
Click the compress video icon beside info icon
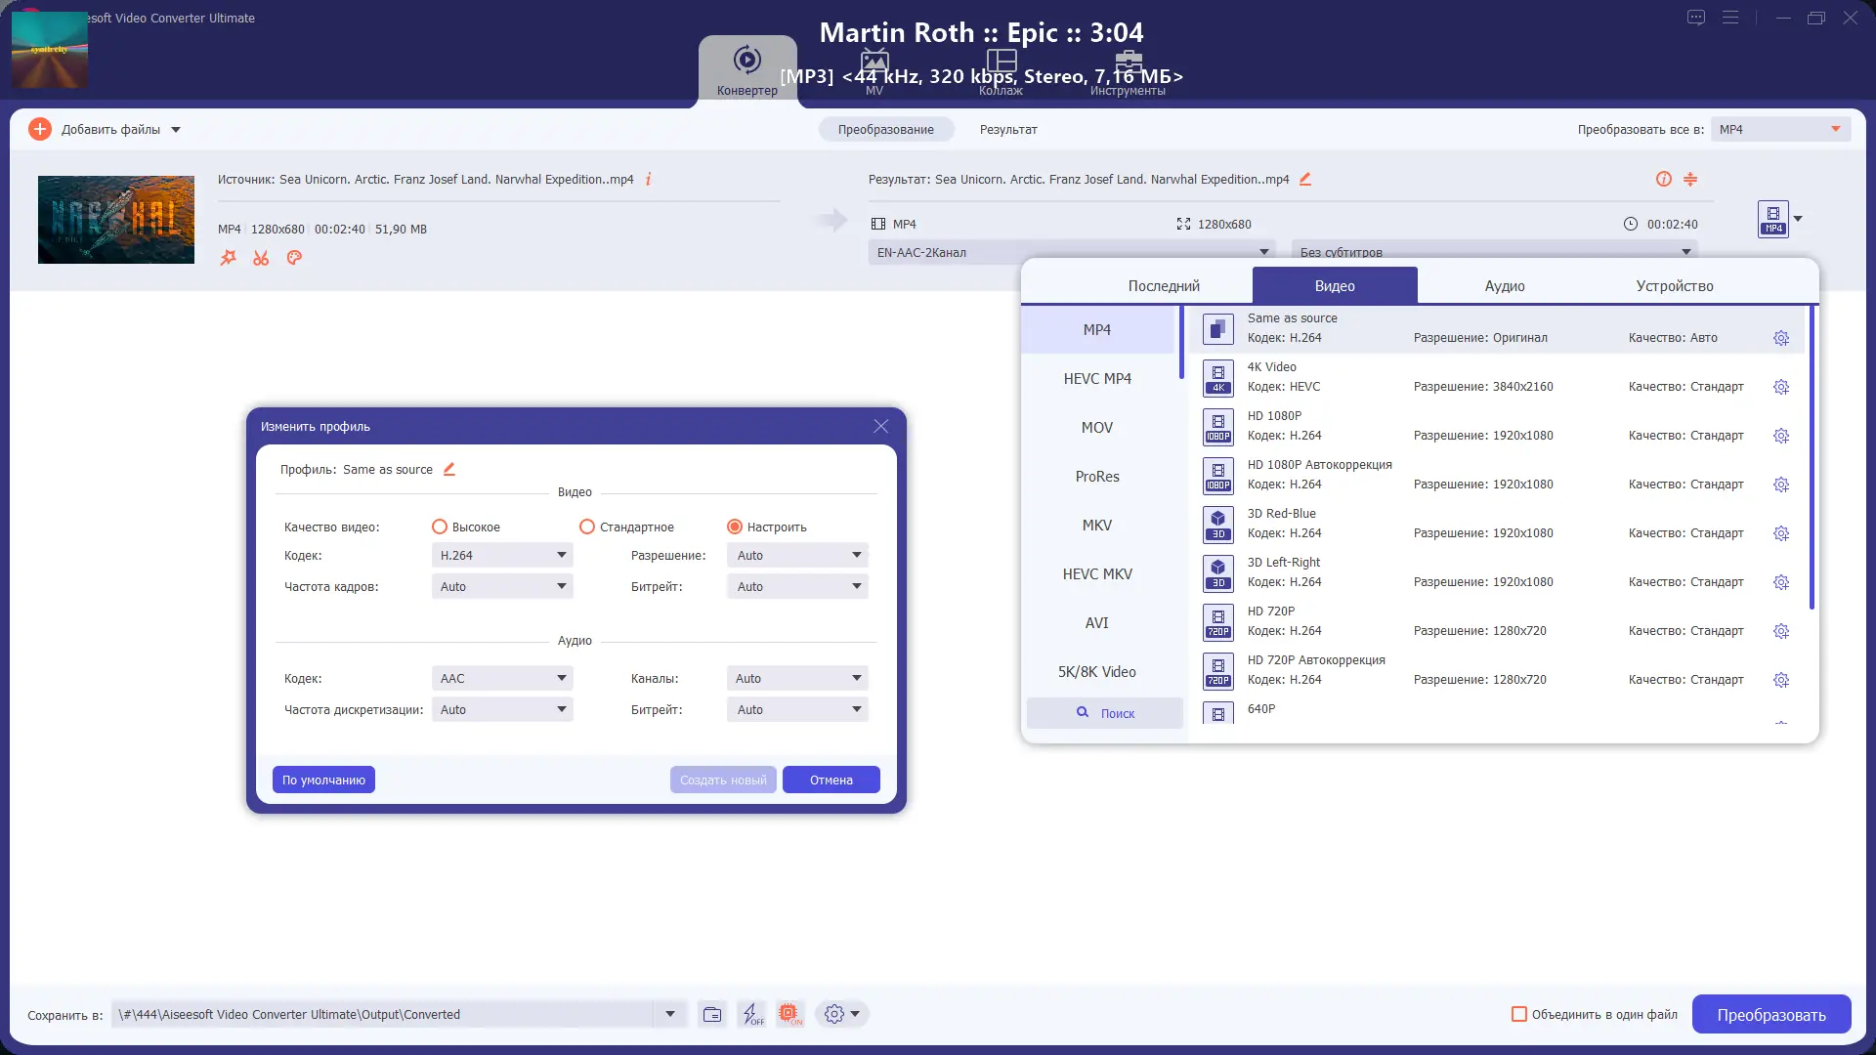[x=1690, y=179]
